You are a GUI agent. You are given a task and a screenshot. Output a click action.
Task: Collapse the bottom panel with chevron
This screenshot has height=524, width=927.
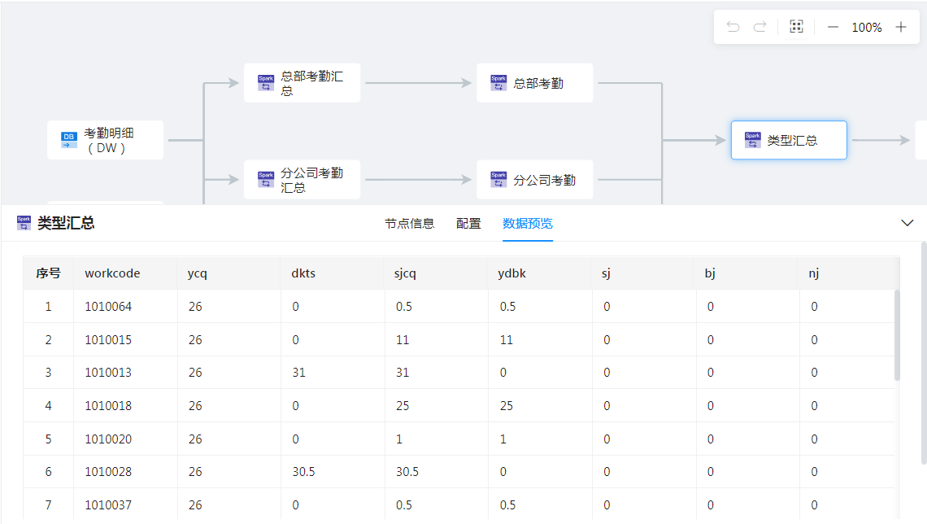point(907,223)
